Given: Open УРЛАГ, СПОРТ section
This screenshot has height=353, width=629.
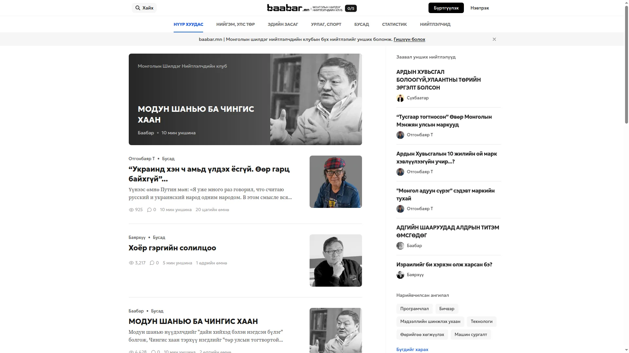Looking at the screenshot, I should (326, 24).
